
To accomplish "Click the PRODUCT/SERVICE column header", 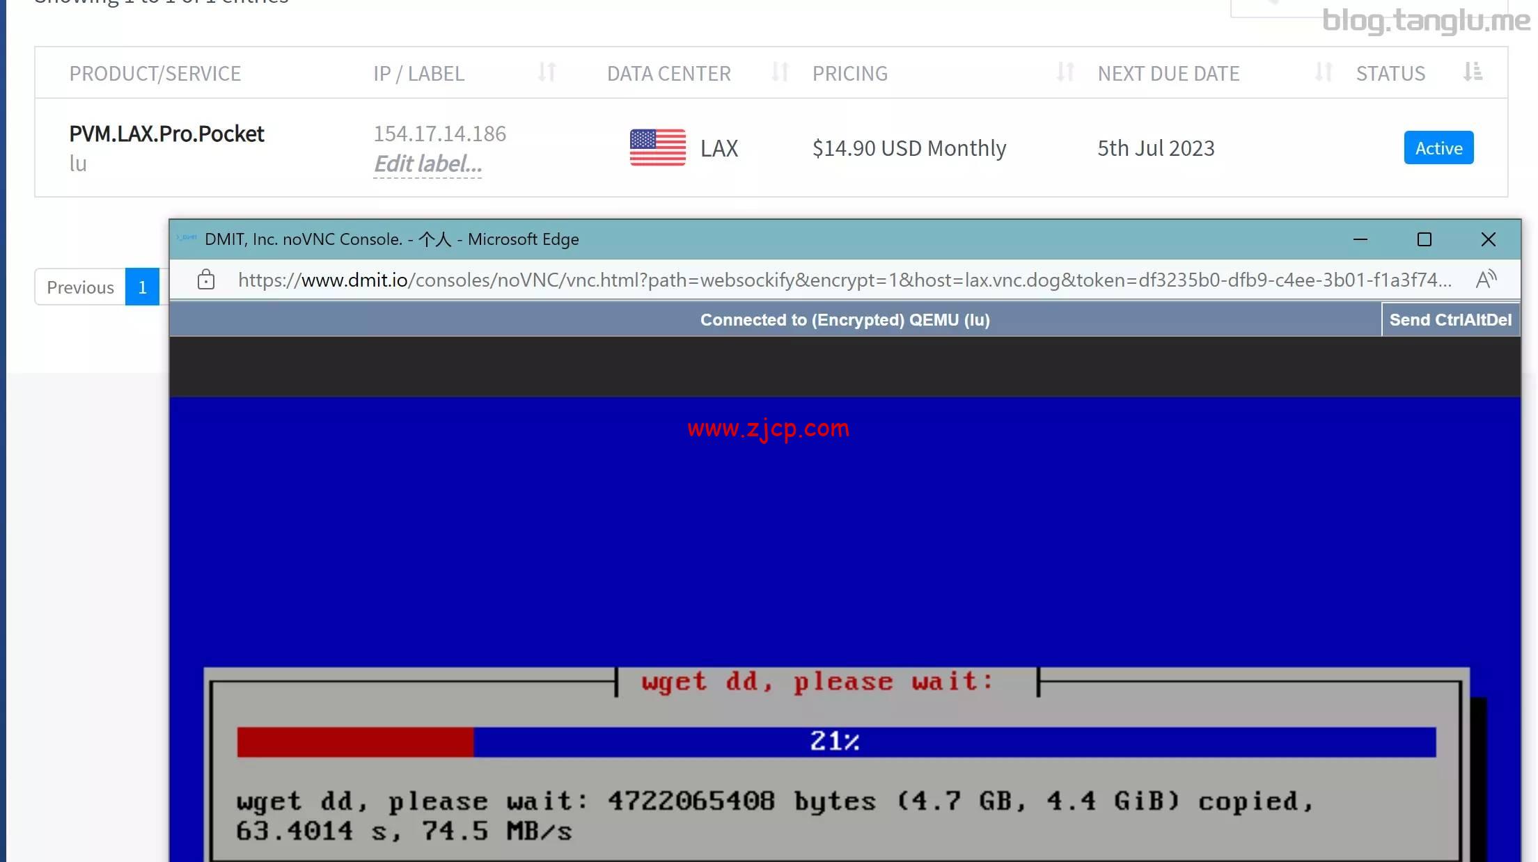I will pyautogui.click(x=155, y=73).
